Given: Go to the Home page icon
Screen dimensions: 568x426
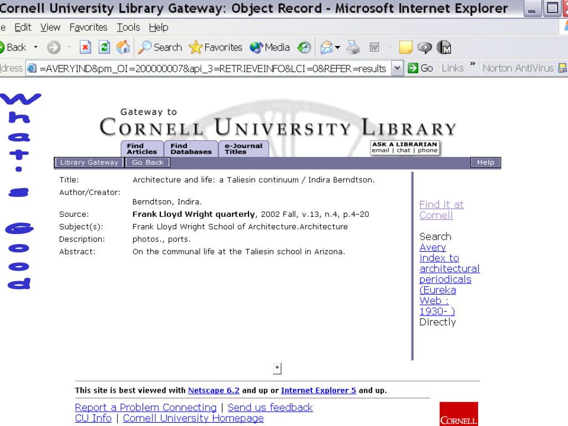Looking at the screenshot, I should (123, 48).
